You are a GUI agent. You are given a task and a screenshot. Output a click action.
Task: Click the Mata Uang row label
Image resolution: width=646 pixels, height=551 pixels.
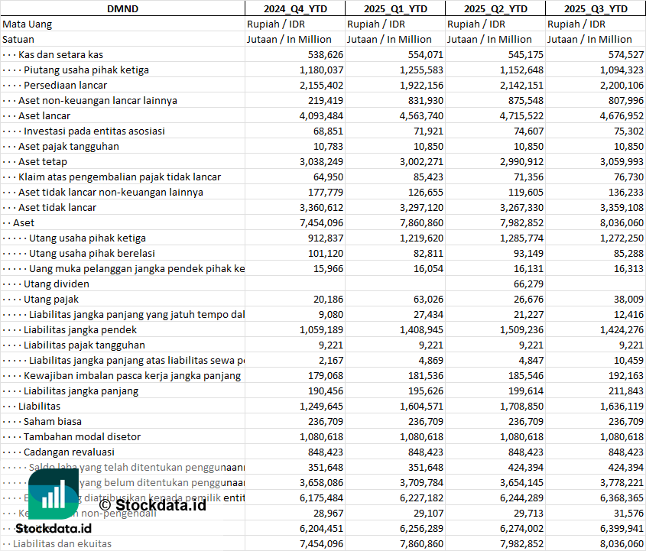(28, 24)
